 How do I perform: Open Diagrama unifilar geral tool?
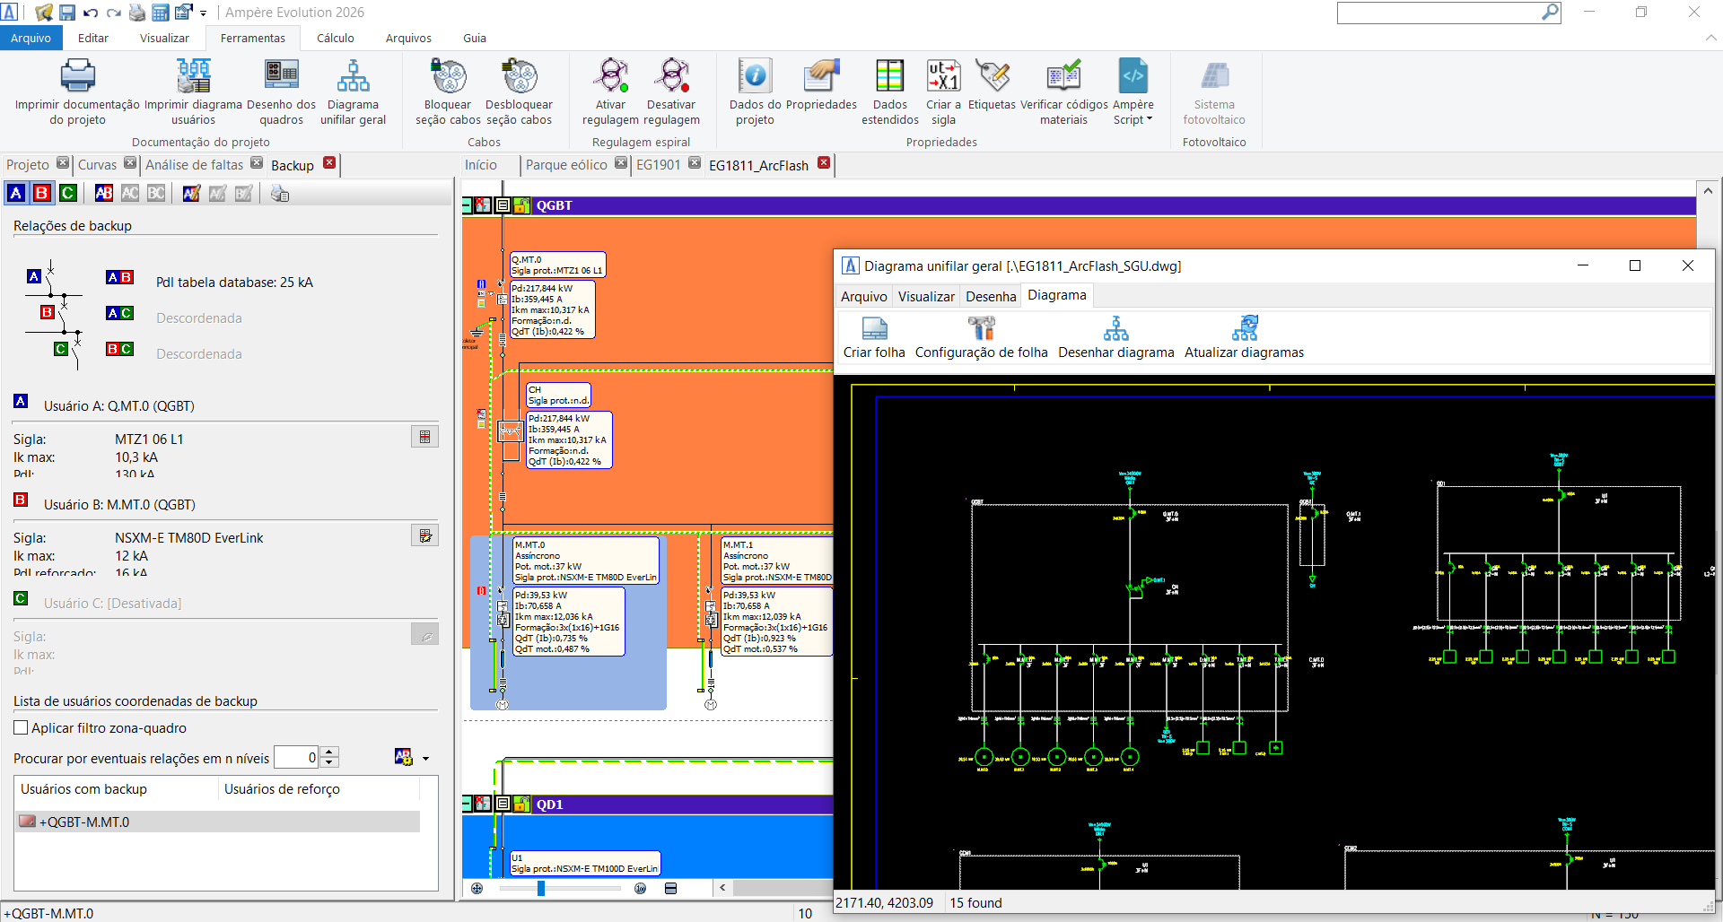[353, 77]
